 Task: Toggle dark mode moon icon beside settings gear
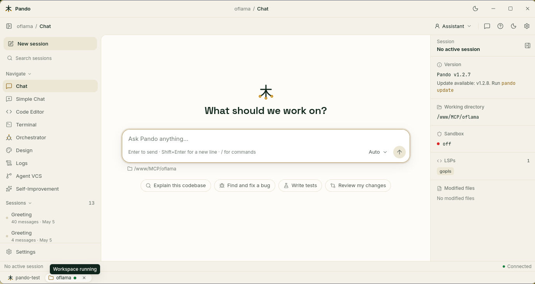514,26
